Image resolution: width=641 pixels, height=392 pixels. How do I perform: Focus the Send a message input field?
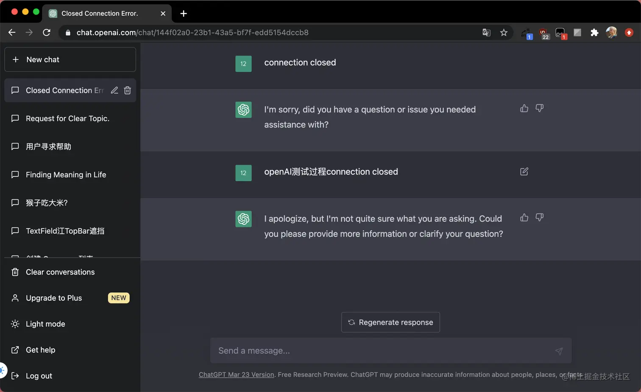(391, 350)
